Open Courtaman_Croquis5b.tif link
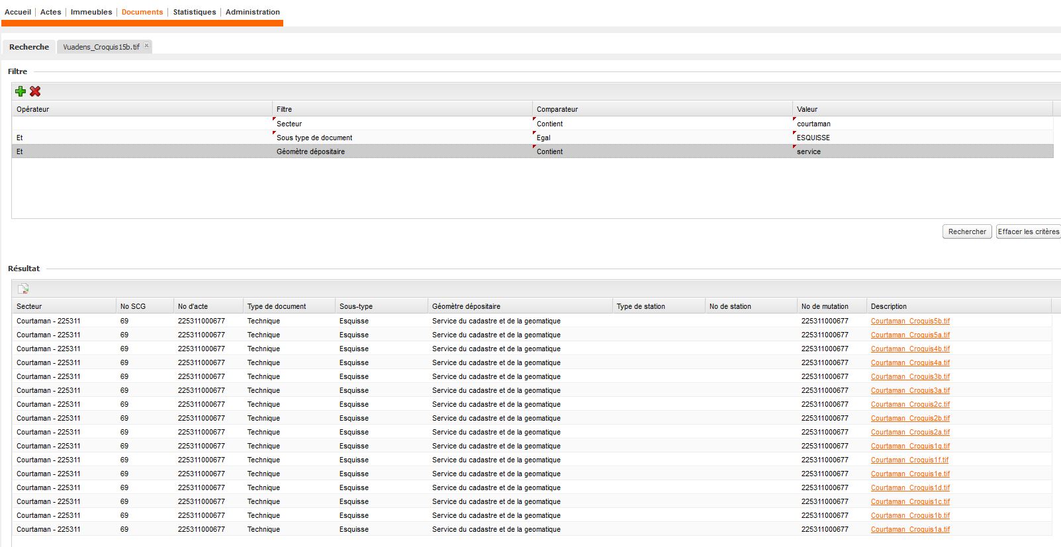1061x547 pixels. pyautogui.click(x=910, y=321)
